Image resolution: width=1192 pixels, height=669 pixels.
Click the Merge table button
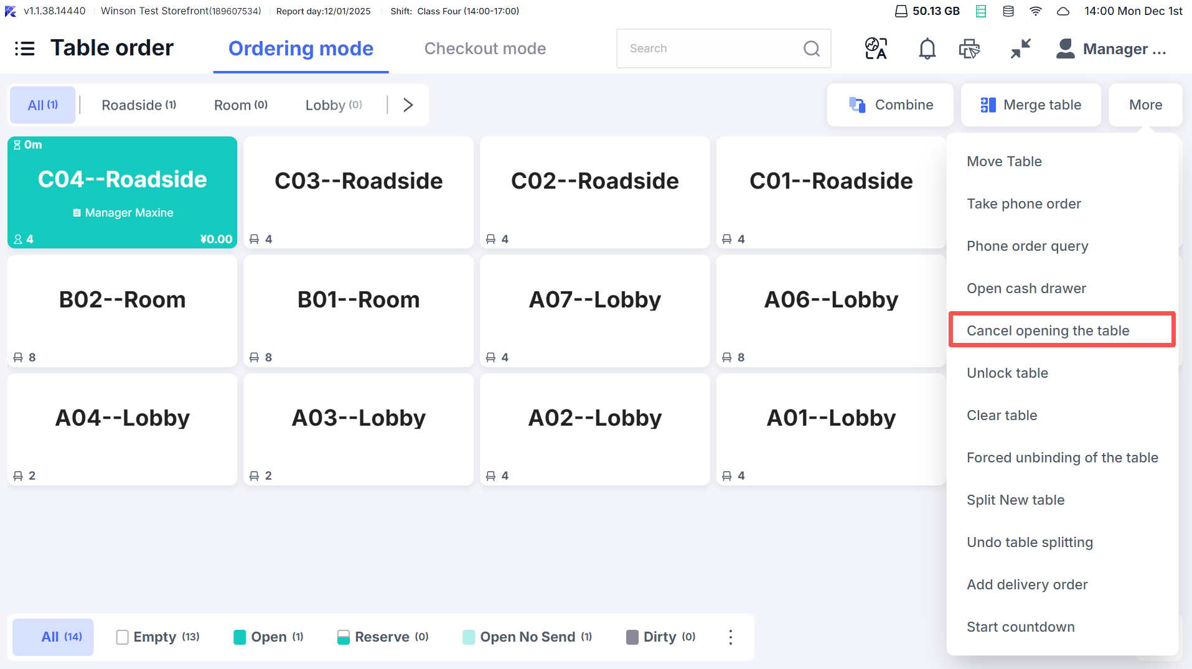click(x=1031, y=105)
